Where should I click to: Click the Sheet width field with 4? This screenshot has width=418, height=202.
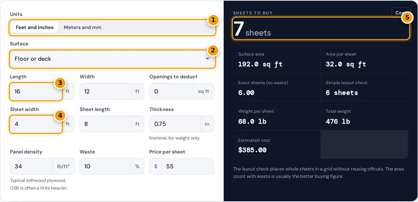[36, 124]
